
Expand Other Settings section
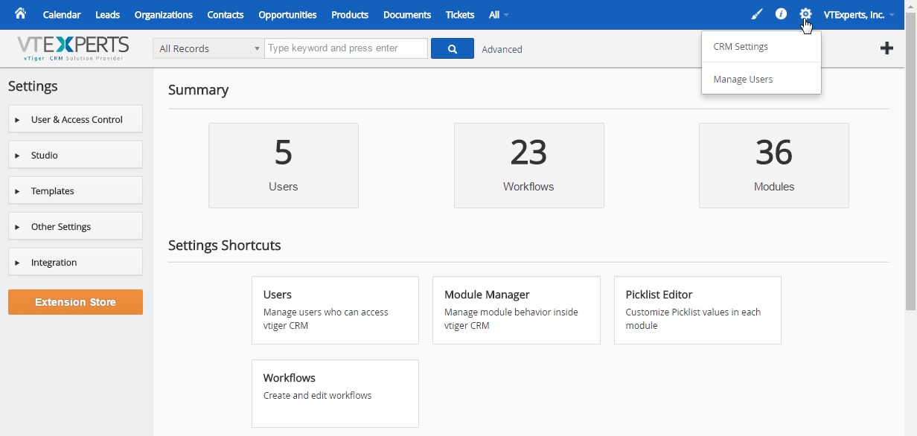click(75, 227)
